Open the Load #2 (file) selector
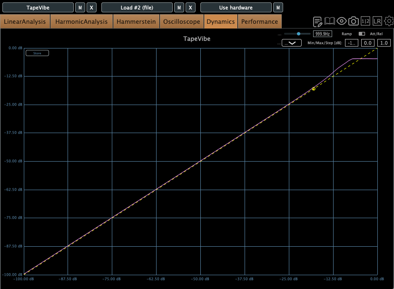The width and height of the screenshot is (394, 289). [137, 8]
